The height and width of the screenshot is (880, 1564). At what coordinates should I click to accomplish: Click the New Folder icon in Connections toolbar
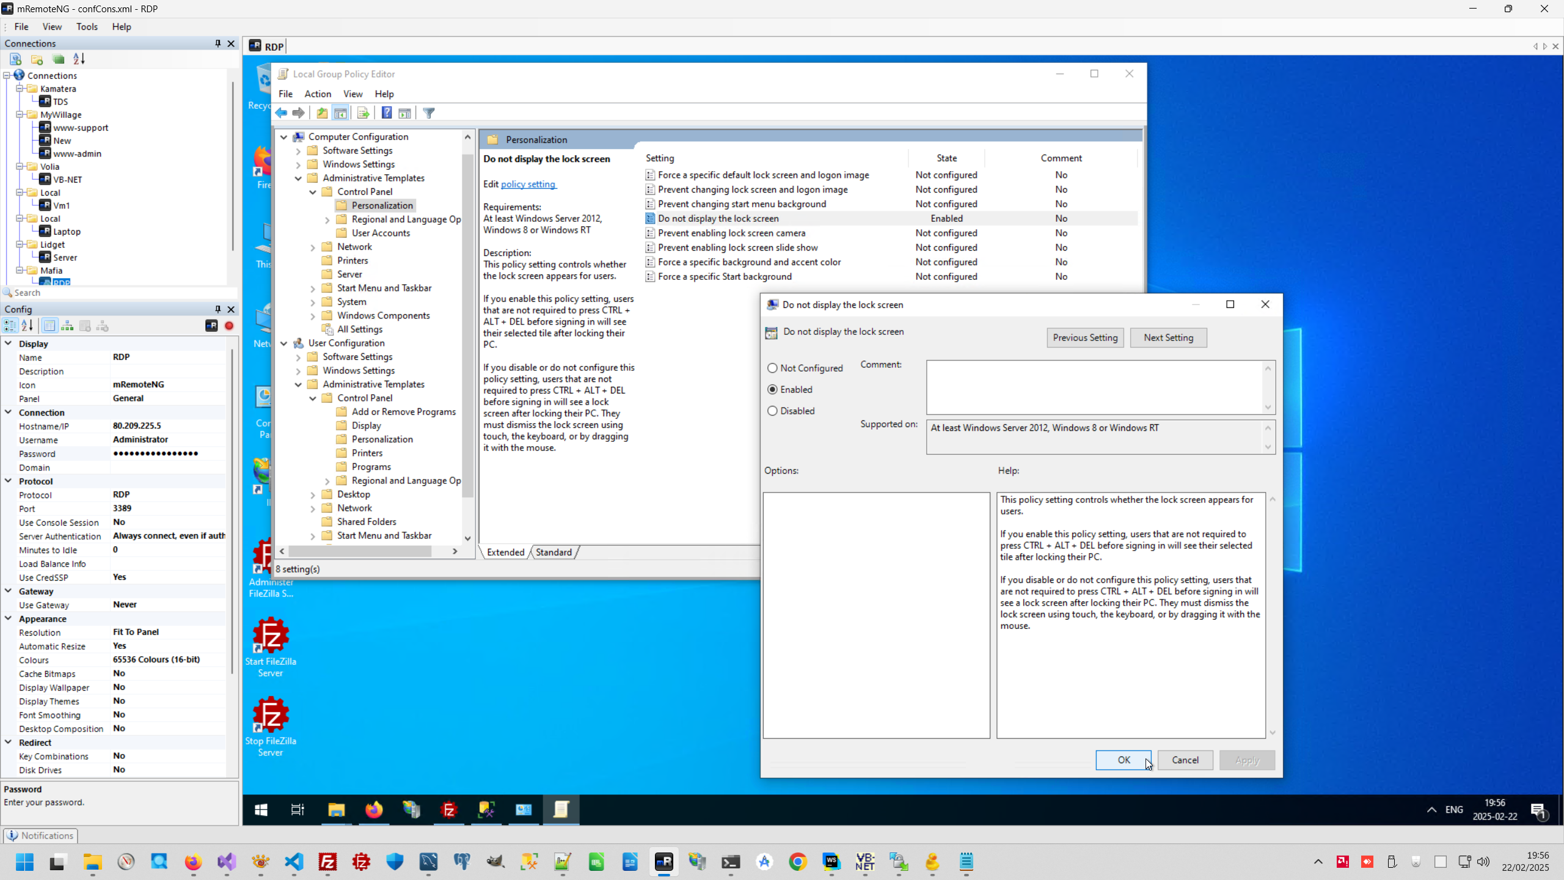point(37,59)
